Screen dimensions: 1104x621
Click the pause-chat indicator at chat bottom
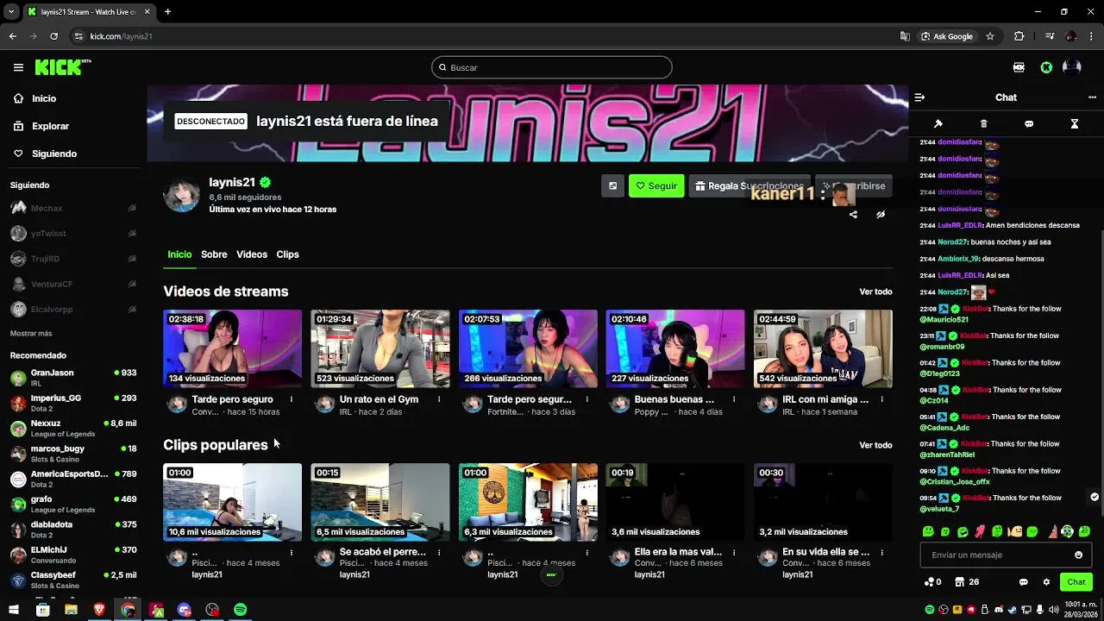click(1095, 497)
